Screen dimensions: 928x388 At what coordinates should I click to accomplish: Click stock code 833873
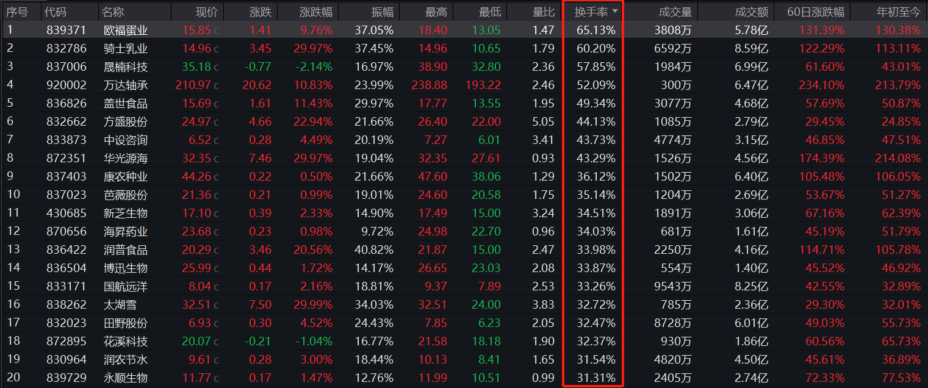(x=67, y=140)
